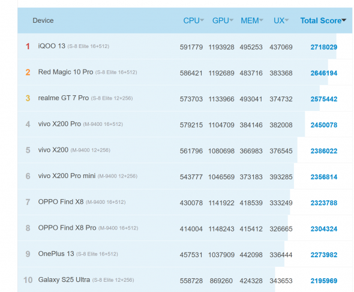Open the OPPO Find X8 Pro entry

click(67, 228)
